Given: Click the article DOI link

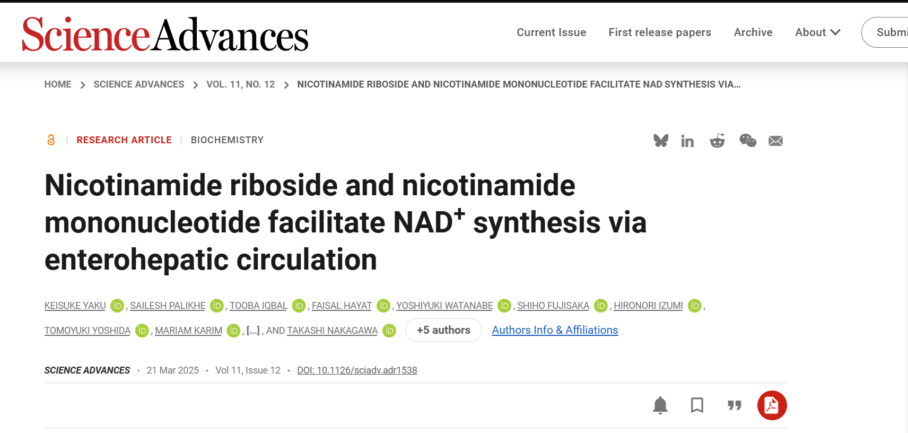Looking at the screenshot, I should coord(357,370).
